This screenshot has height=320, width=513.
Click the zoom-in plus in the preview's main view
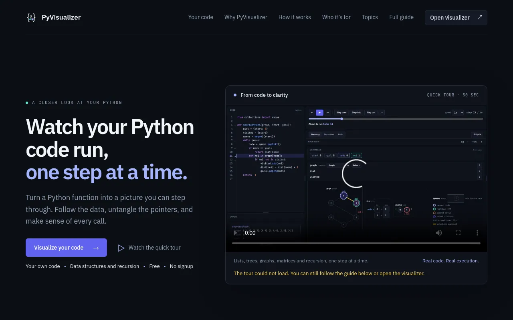[x=481, y=142]
